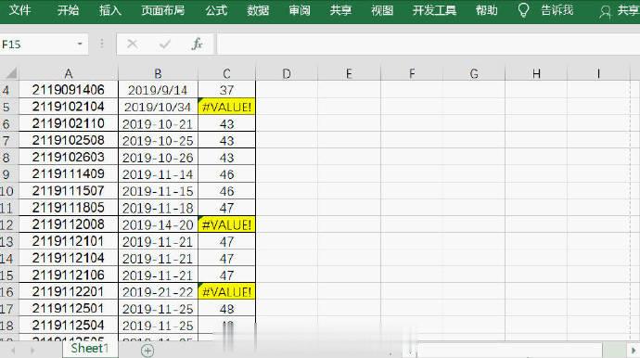Screen dimensions: 640x358
Task: Expand the Name Box dropdown arrow
Action: (80, 44)
